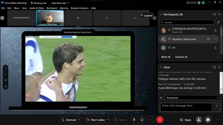
Task: Open the Help menu
Action: pos(93,8)
